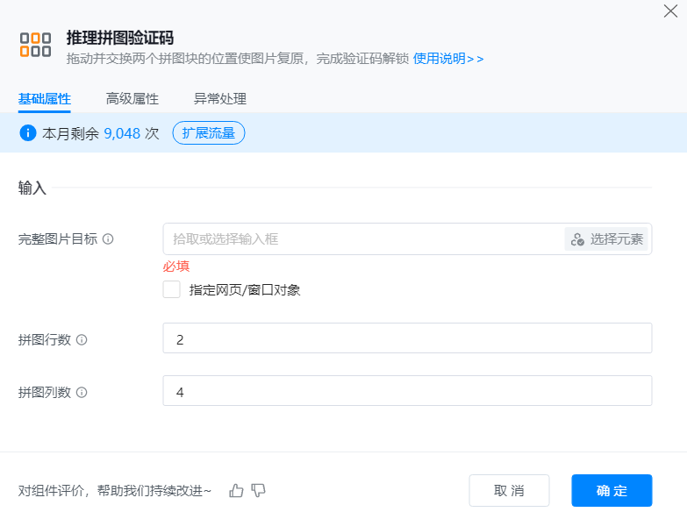Enable the 指定网页/窗口对象 checkbox

(x=172, y=289)
